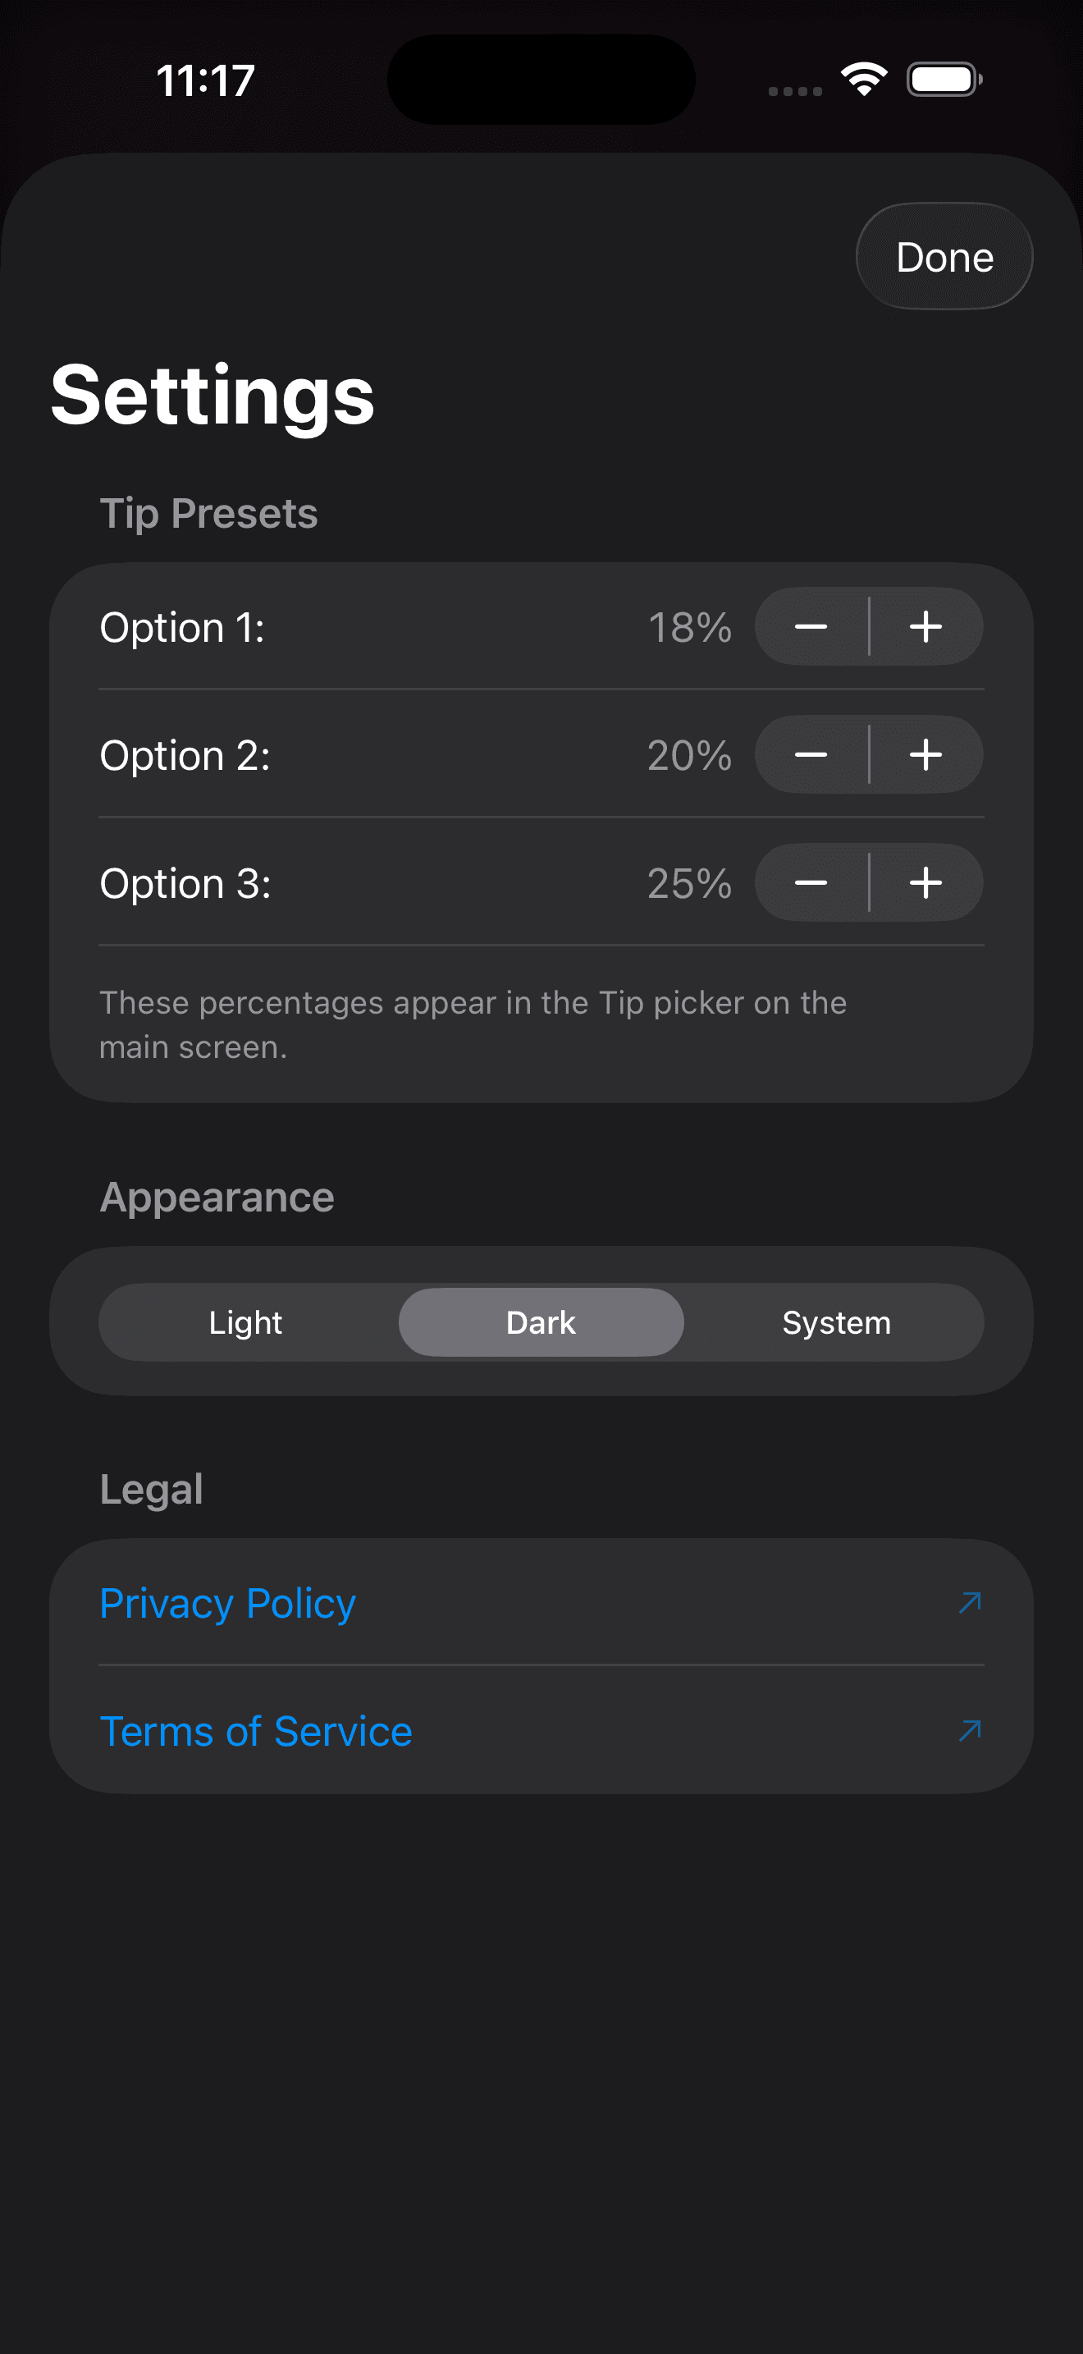Tap the minus stepper for Option 1
1083x2354 pixels.
point(811,627)
